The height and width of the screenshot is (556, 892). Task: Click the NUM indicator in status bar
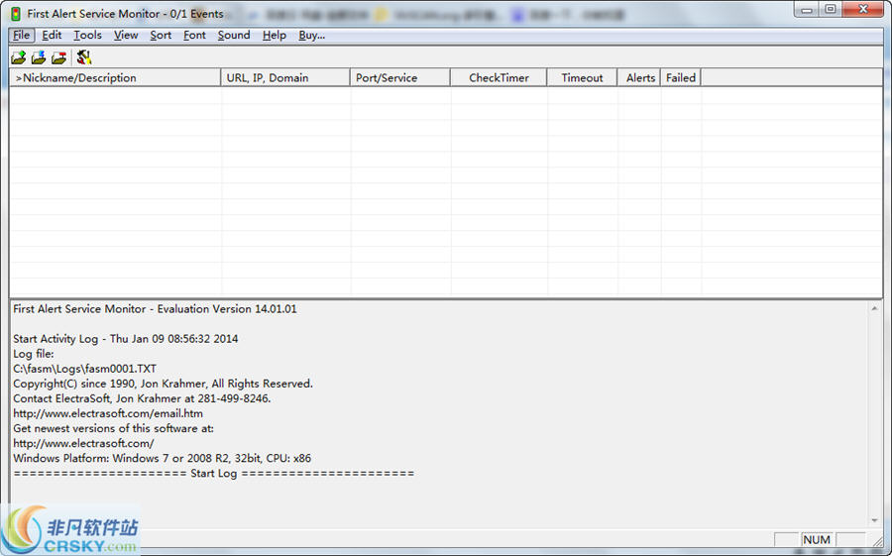coord(817,539)
